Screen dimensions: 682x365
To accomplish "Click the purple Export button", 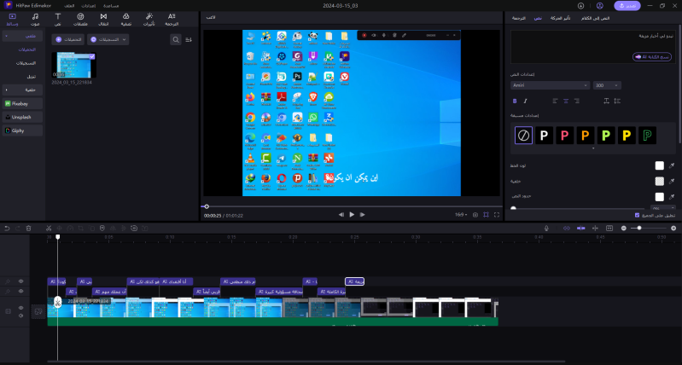I will tap(627, 5).
